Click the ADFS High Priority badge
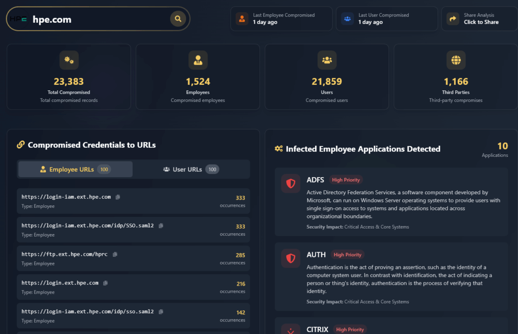 (346, 180)
